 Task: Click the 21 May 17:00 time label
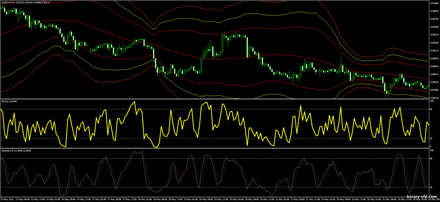313,199
